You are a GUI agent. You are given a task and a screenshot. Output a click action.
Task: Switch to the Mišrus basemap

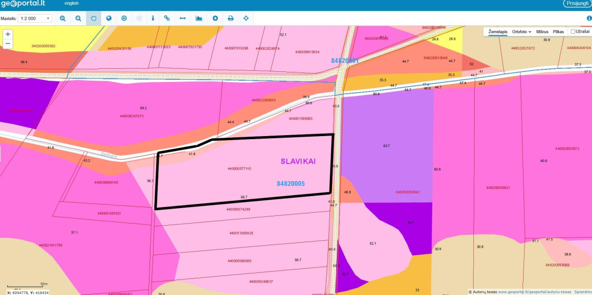click(542, 32)
